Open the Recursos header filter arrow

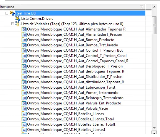point(141,7)
